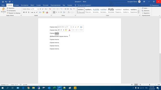Switch to the Рецензирование tab
161x90 pixels.
(x=55, y=5)
